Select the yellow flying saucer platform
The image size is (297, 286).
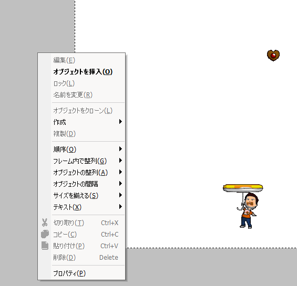click(243, 188)
